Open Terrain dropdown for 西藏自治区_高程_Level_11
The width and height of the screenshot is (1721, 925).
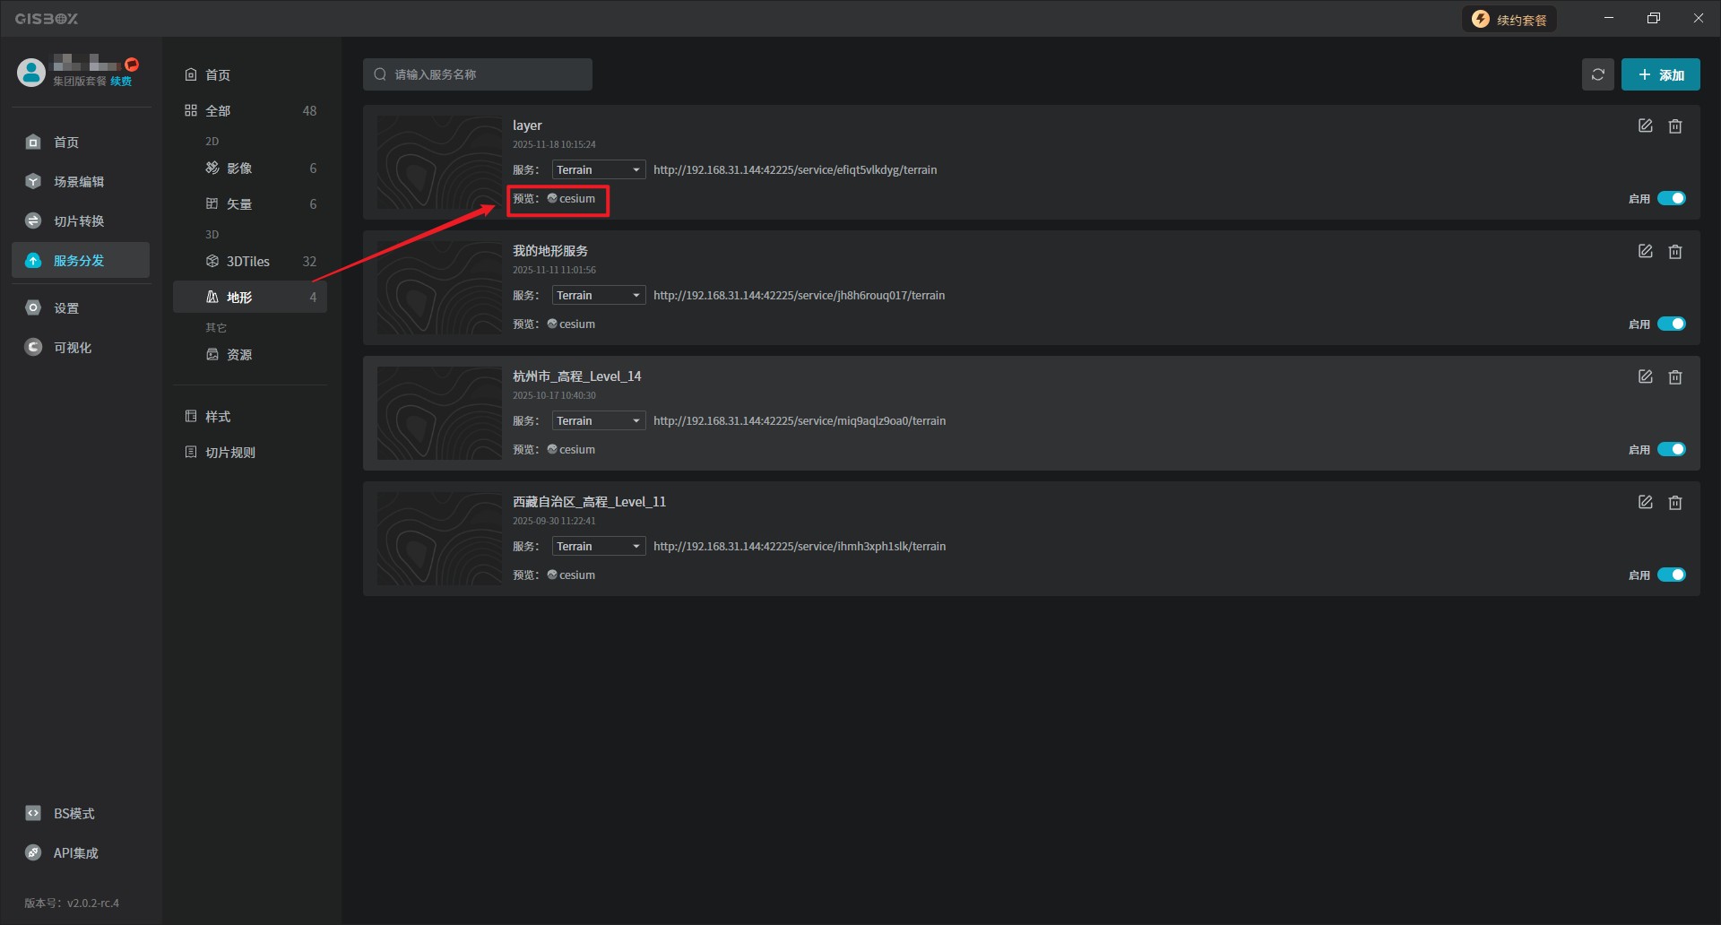pos(598,547)
